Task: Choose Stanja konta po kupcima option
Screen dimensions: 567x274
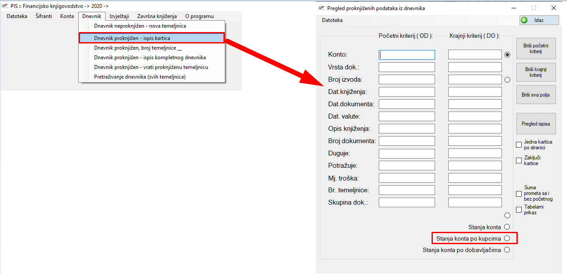Action: click(x=507, y=238)
